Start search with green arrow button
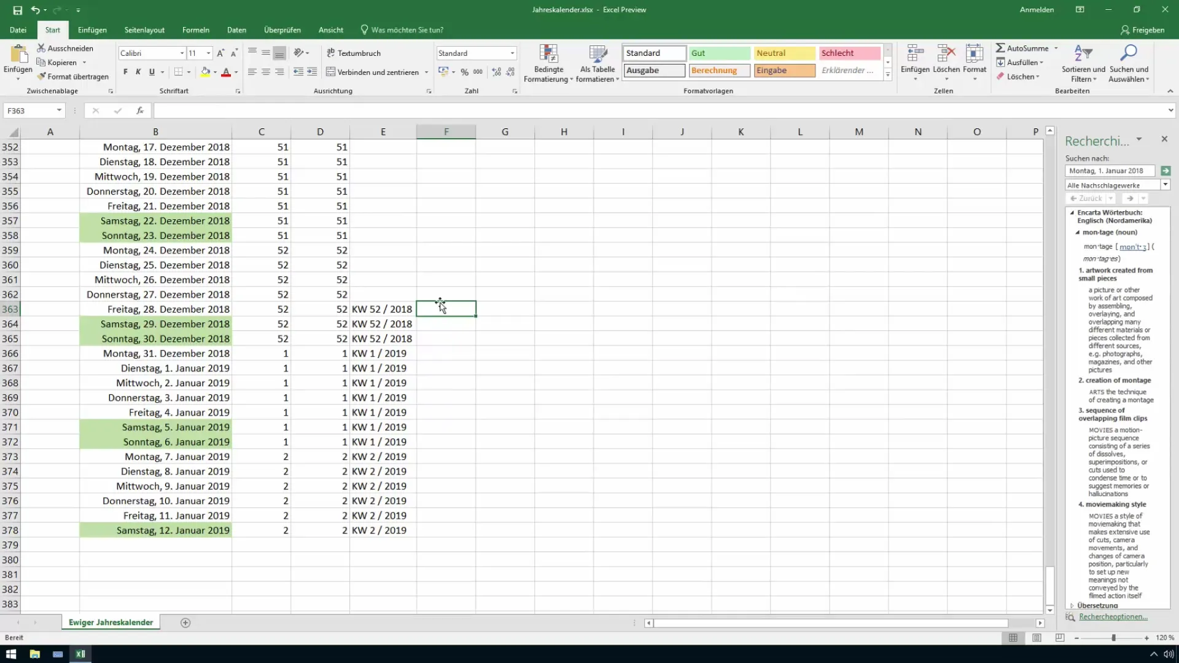 (x=1165, y=171)
